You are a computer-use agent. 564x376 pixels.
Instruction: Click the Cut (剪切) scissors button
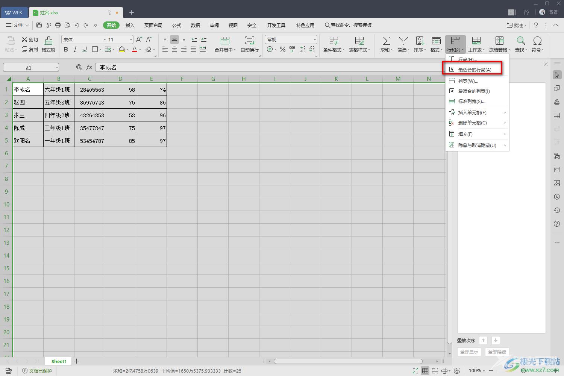point(30,39)
